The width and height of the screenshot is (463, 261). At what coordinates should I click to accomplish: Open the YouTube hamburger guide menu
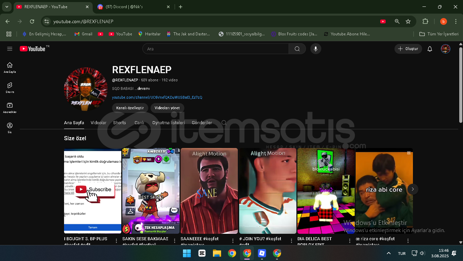pyautogui.click(x=10, y=49)
